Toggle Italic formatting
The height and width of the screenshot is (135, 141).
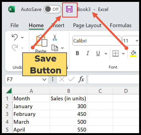(88, 53)
